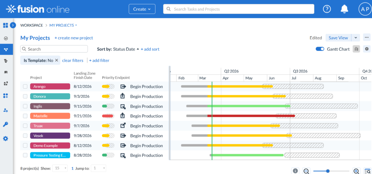Expand the Show rows per page dropdown
This screenshot has width=372, height=174.
(x=60, y=168)
